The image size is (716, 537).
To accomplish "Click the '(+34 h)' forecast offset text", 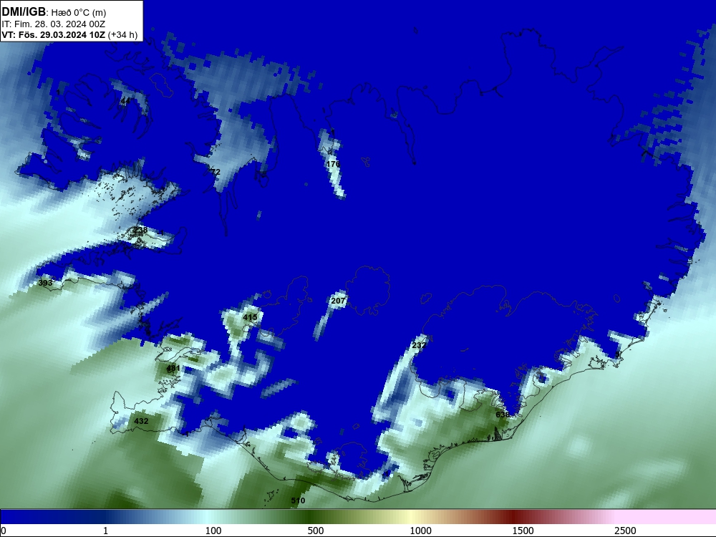I will click(x=123, y=35).
